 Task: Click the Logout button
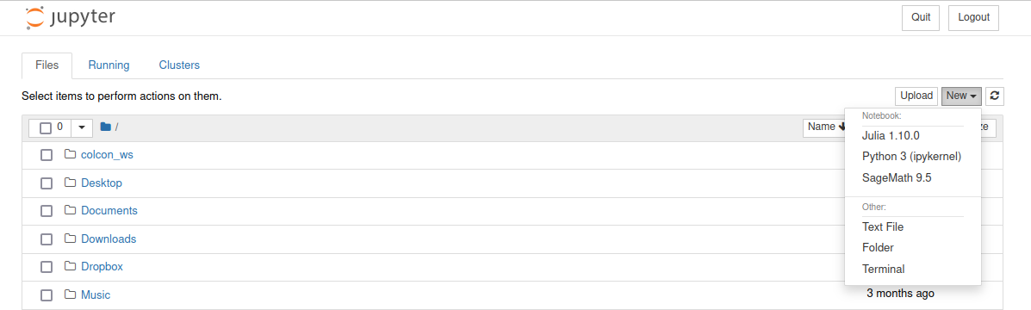pos(974,18)
